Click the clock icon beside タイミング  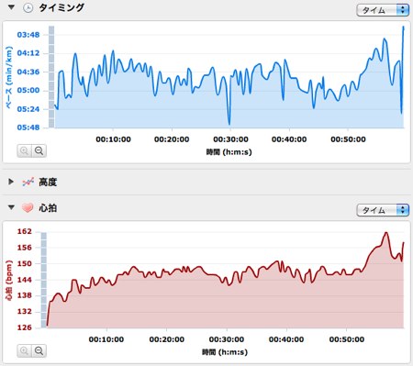coord(28,7)
